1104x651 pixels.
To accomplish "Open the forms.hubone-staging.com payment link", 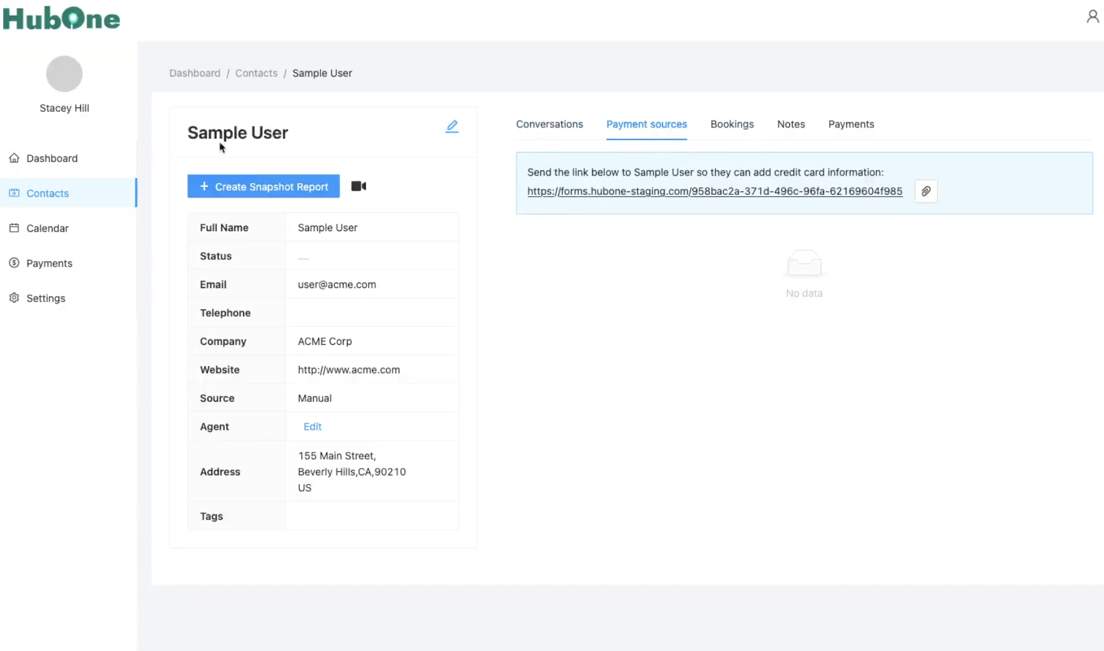I will [x=715, y=191].
